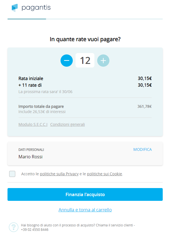Viewport: 173px width, 240px height.
Task: Click the Rata iniziale amount 30,15€
Action: [145, 78]
